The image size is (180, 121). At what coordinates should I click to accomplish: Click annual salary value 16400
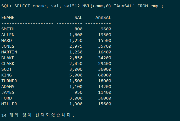pyautogui.click(x=105, y=52)
